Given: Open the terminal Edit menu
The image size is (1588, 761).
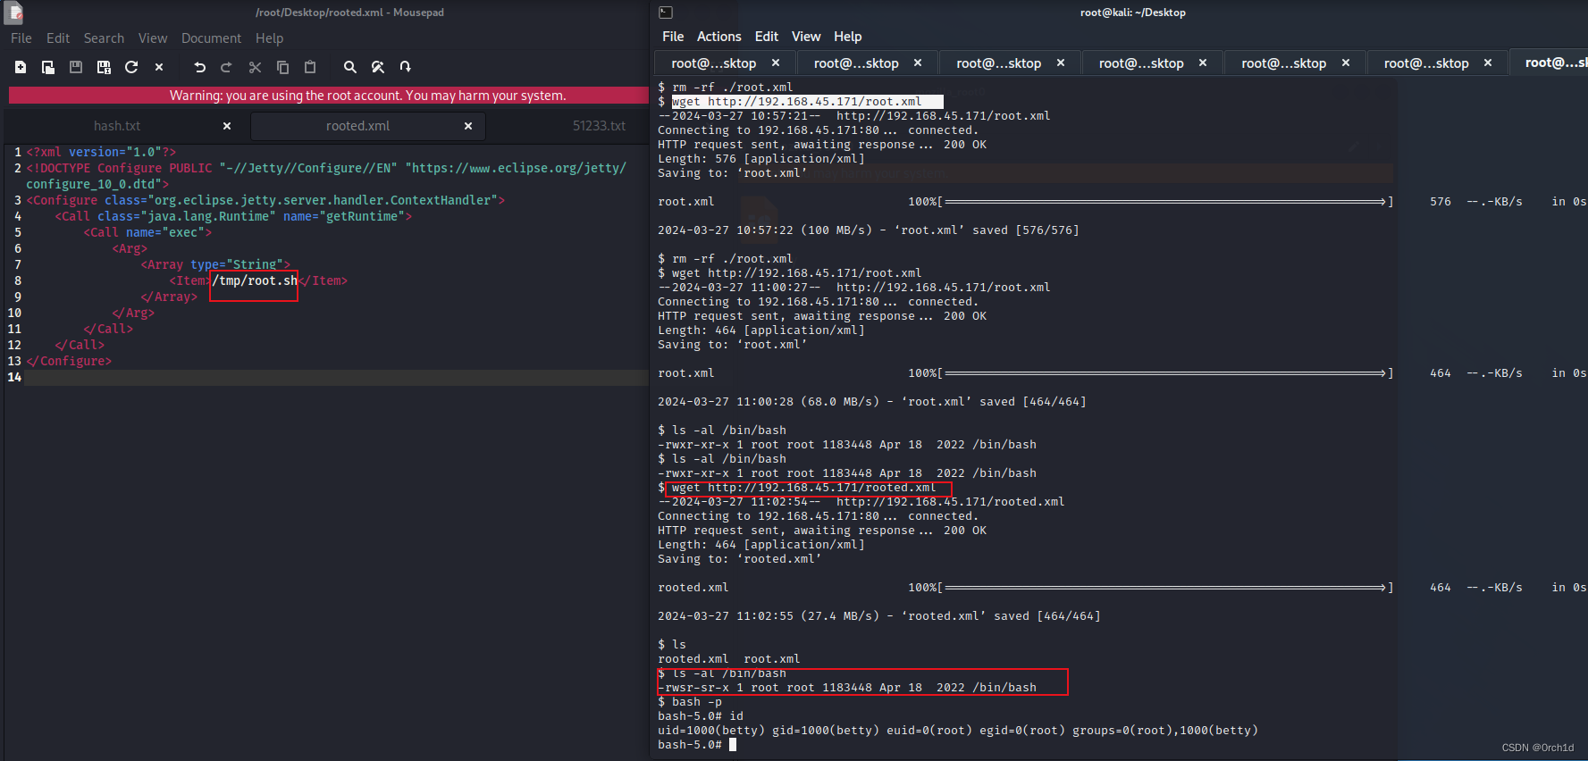Looking at the screenshot, I should point(767,37).
